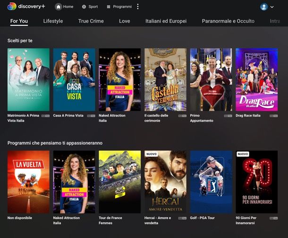Open Naked Attraction poster in Programmi row
The width and height of the screenshot is (288, 238).
coord(74,182)
